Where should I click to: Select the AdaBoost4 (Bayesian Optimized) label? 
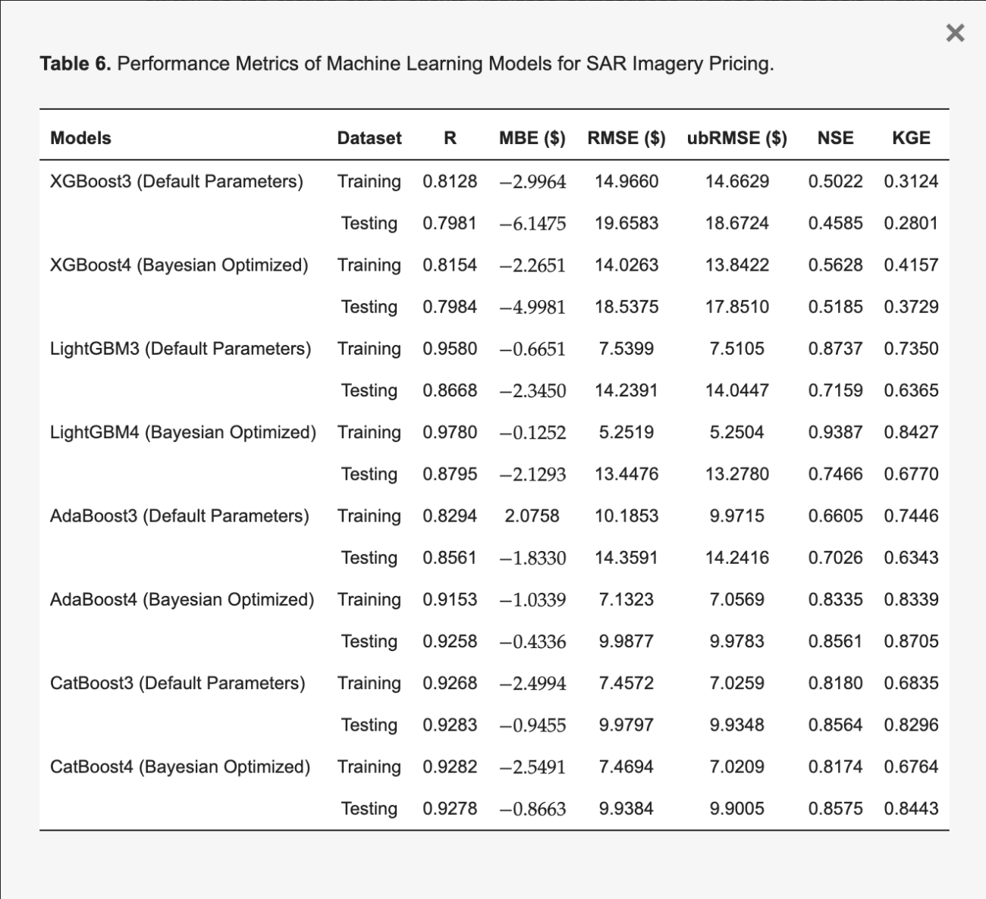coord(182,600)
